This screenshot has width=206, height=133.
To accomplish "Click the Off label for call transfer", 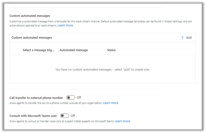I will (79, 98).
